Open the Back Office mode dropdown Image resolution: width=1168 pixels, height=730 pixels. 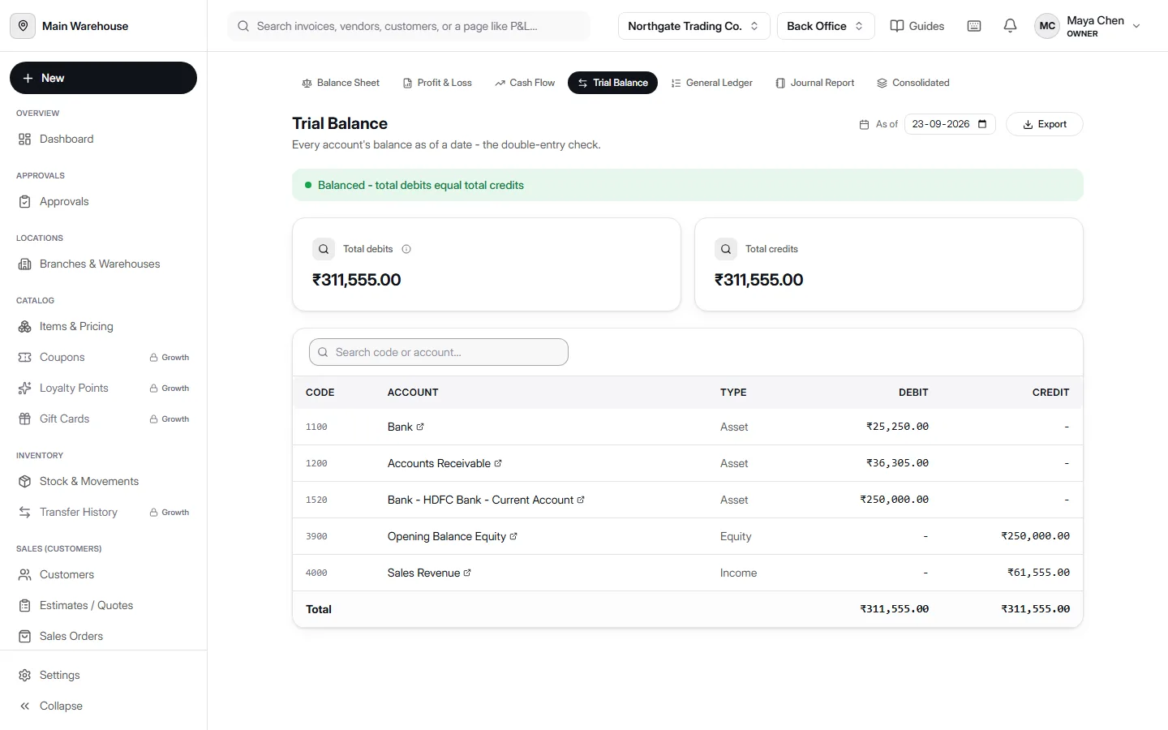pos(826,26)
